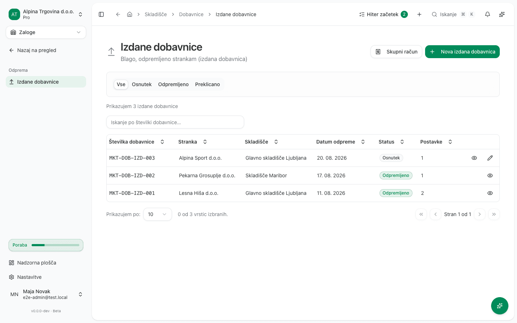Image resolution: width=517 pixels, height=323 pixels.
Task: Focus the dobavnica number search field
Action: [175, 122]
